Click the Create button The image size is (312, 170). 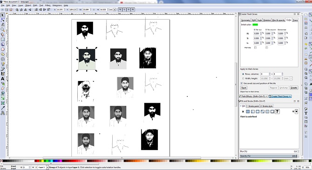coord(294,88)
